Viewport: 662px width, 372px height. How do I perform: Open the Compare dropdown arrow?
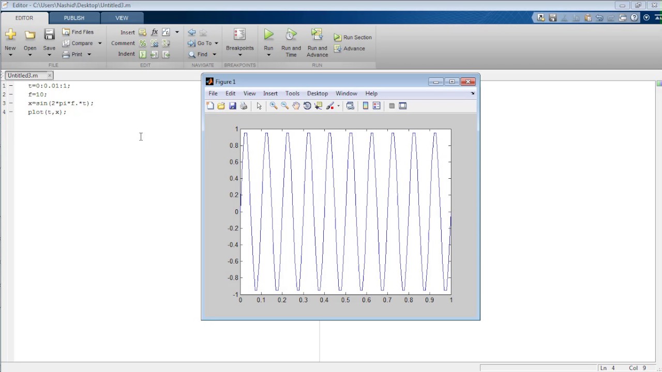[x=100, y=43]
